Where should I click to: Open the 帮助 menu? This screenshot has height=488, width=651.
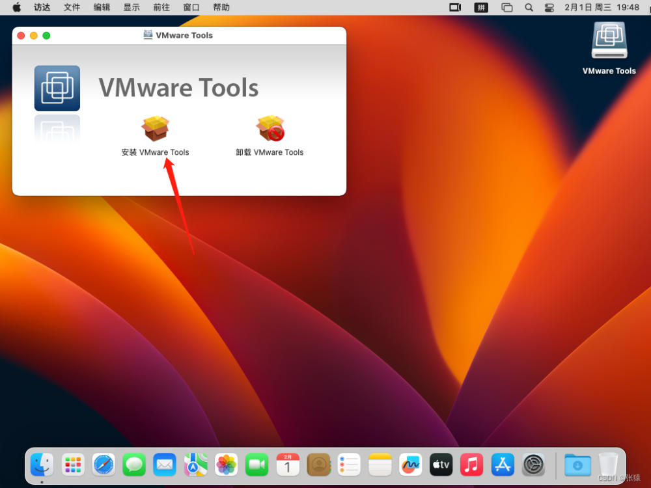point(221,7)
